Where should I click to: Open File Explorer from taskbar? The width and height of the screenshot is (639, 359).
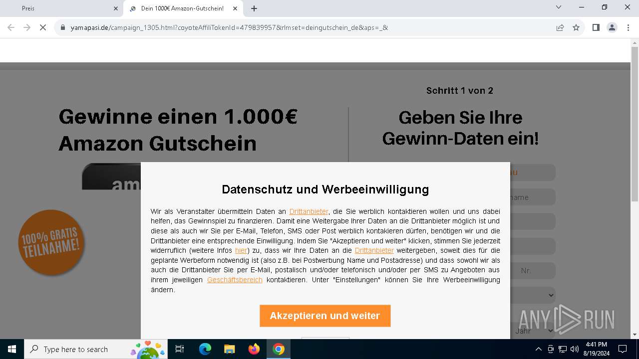pos(230,349)
